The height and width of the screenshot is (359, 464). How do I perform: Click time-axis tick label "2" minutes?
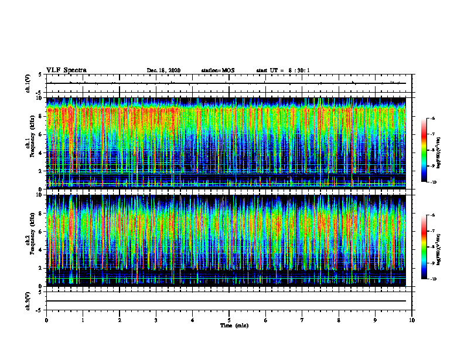click(120, 320)
